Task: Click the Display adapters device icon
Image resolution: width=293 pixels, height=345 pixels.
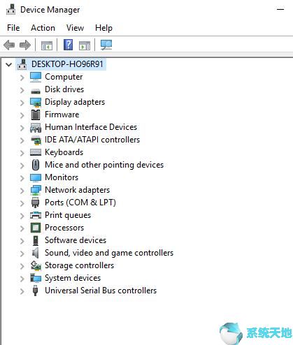Action: tap(36, 102)
